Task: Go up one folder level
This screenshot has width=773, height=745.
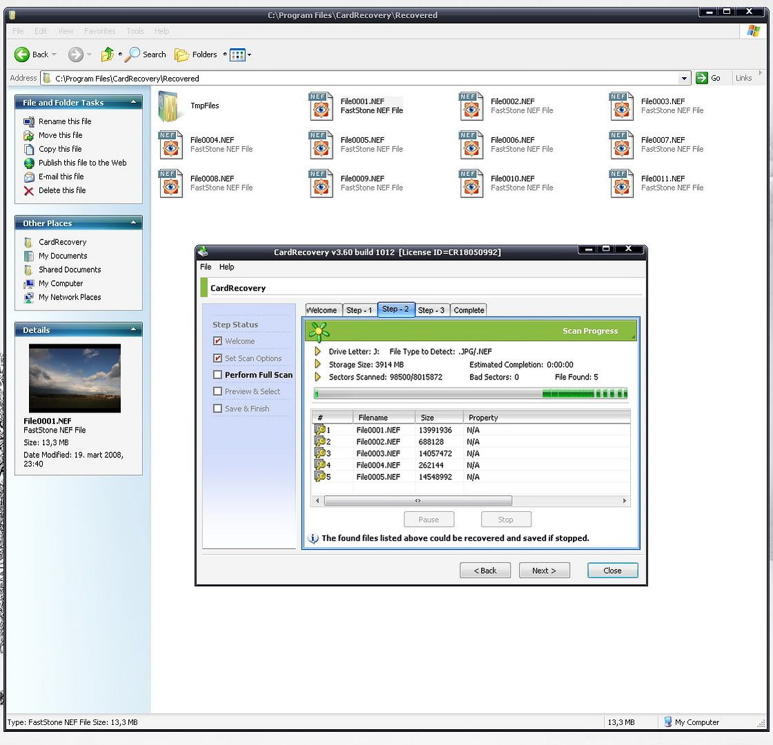Action: pos(107,54)
